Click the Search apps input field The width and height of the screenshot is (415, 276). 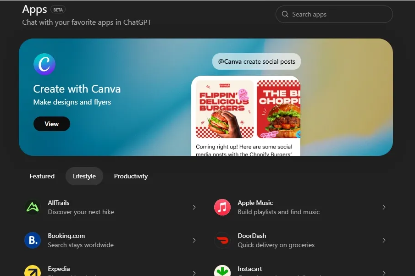point(334,14)
